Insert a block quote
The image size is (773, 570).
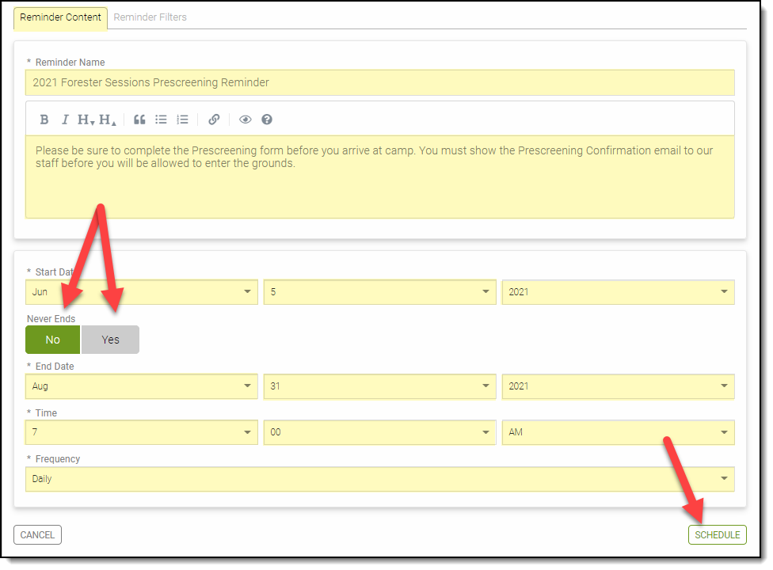(139, 120)
